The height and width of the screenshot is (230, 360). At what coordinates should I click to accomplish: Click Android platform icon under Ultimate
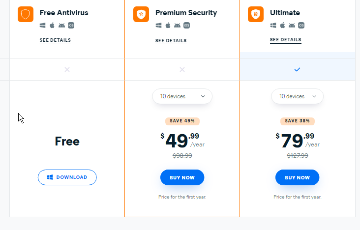click(292, 25)
